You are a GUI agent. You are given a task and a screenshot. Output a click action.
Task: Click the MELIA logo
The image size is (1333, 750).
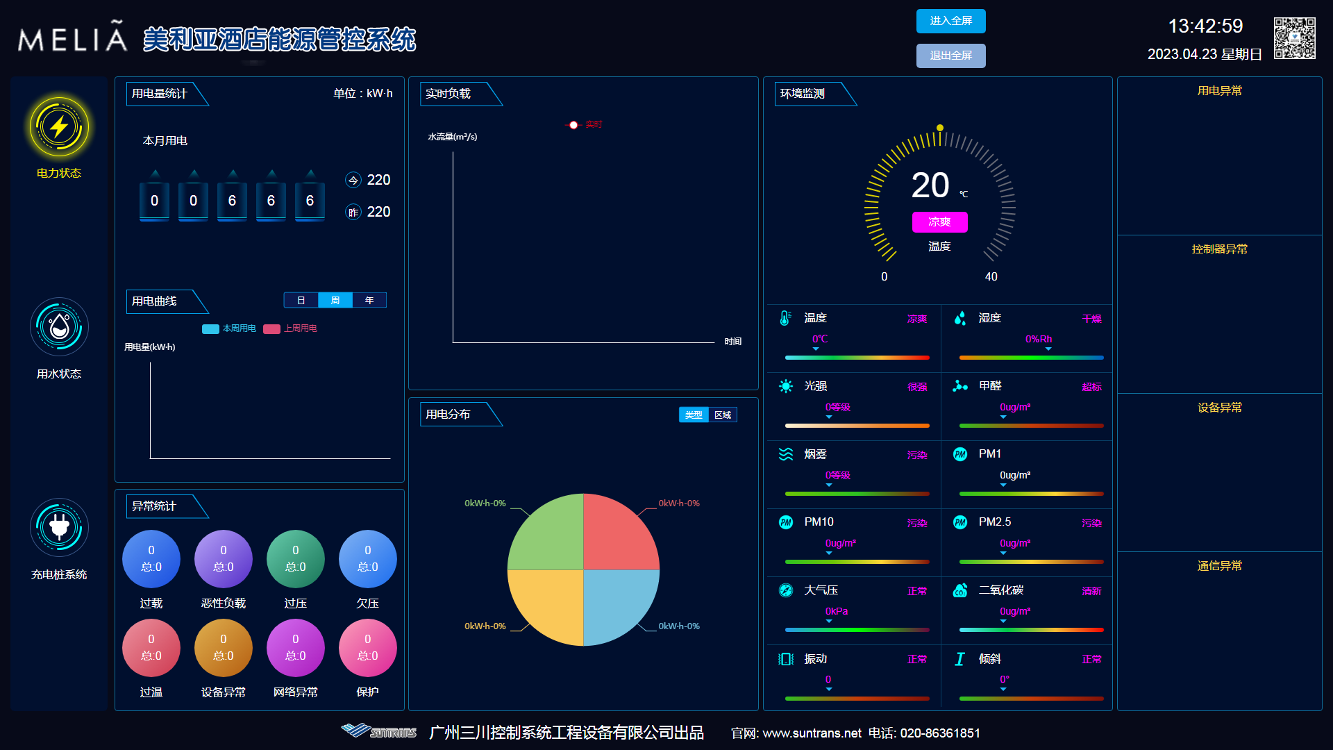pyautogui.click(x=73, y=37)
